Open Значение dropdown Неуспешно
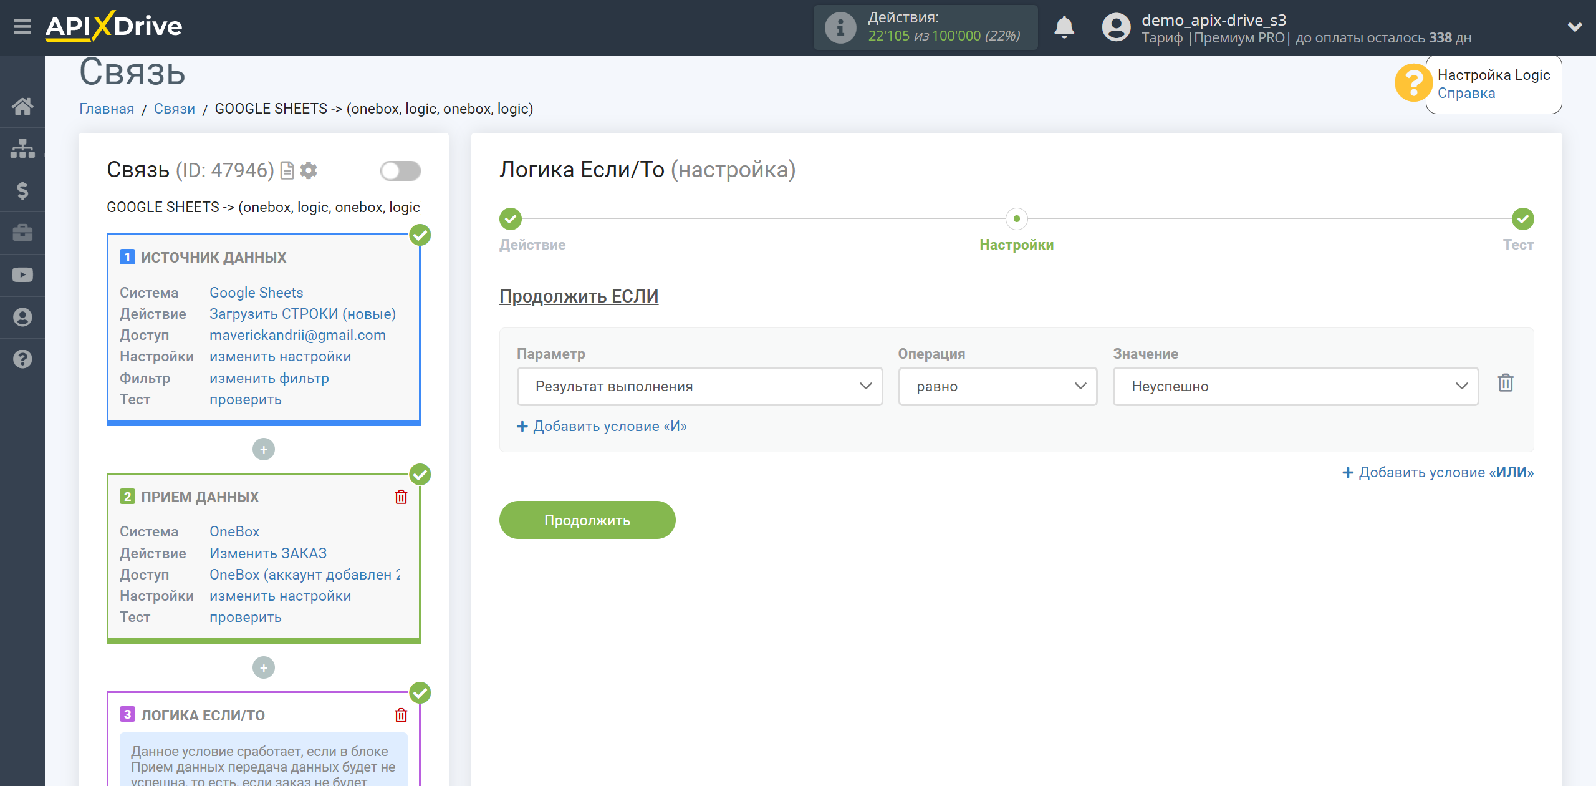Image resolution: width=1596 pixels, height=786 pixels. 1296,387
